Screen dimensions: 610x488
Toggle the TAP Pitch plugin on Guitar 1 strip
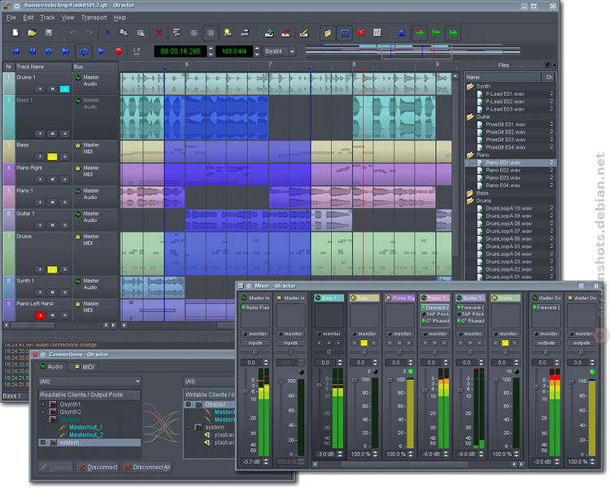(x=470, y=314)
